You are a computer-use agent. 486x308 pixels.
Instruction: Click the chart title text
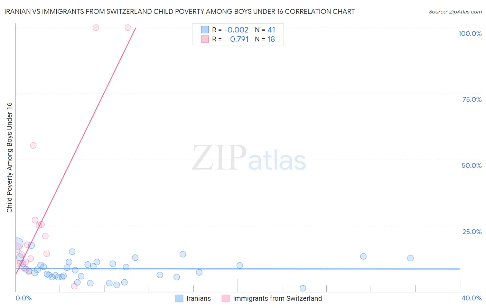[x=179, y=12]
